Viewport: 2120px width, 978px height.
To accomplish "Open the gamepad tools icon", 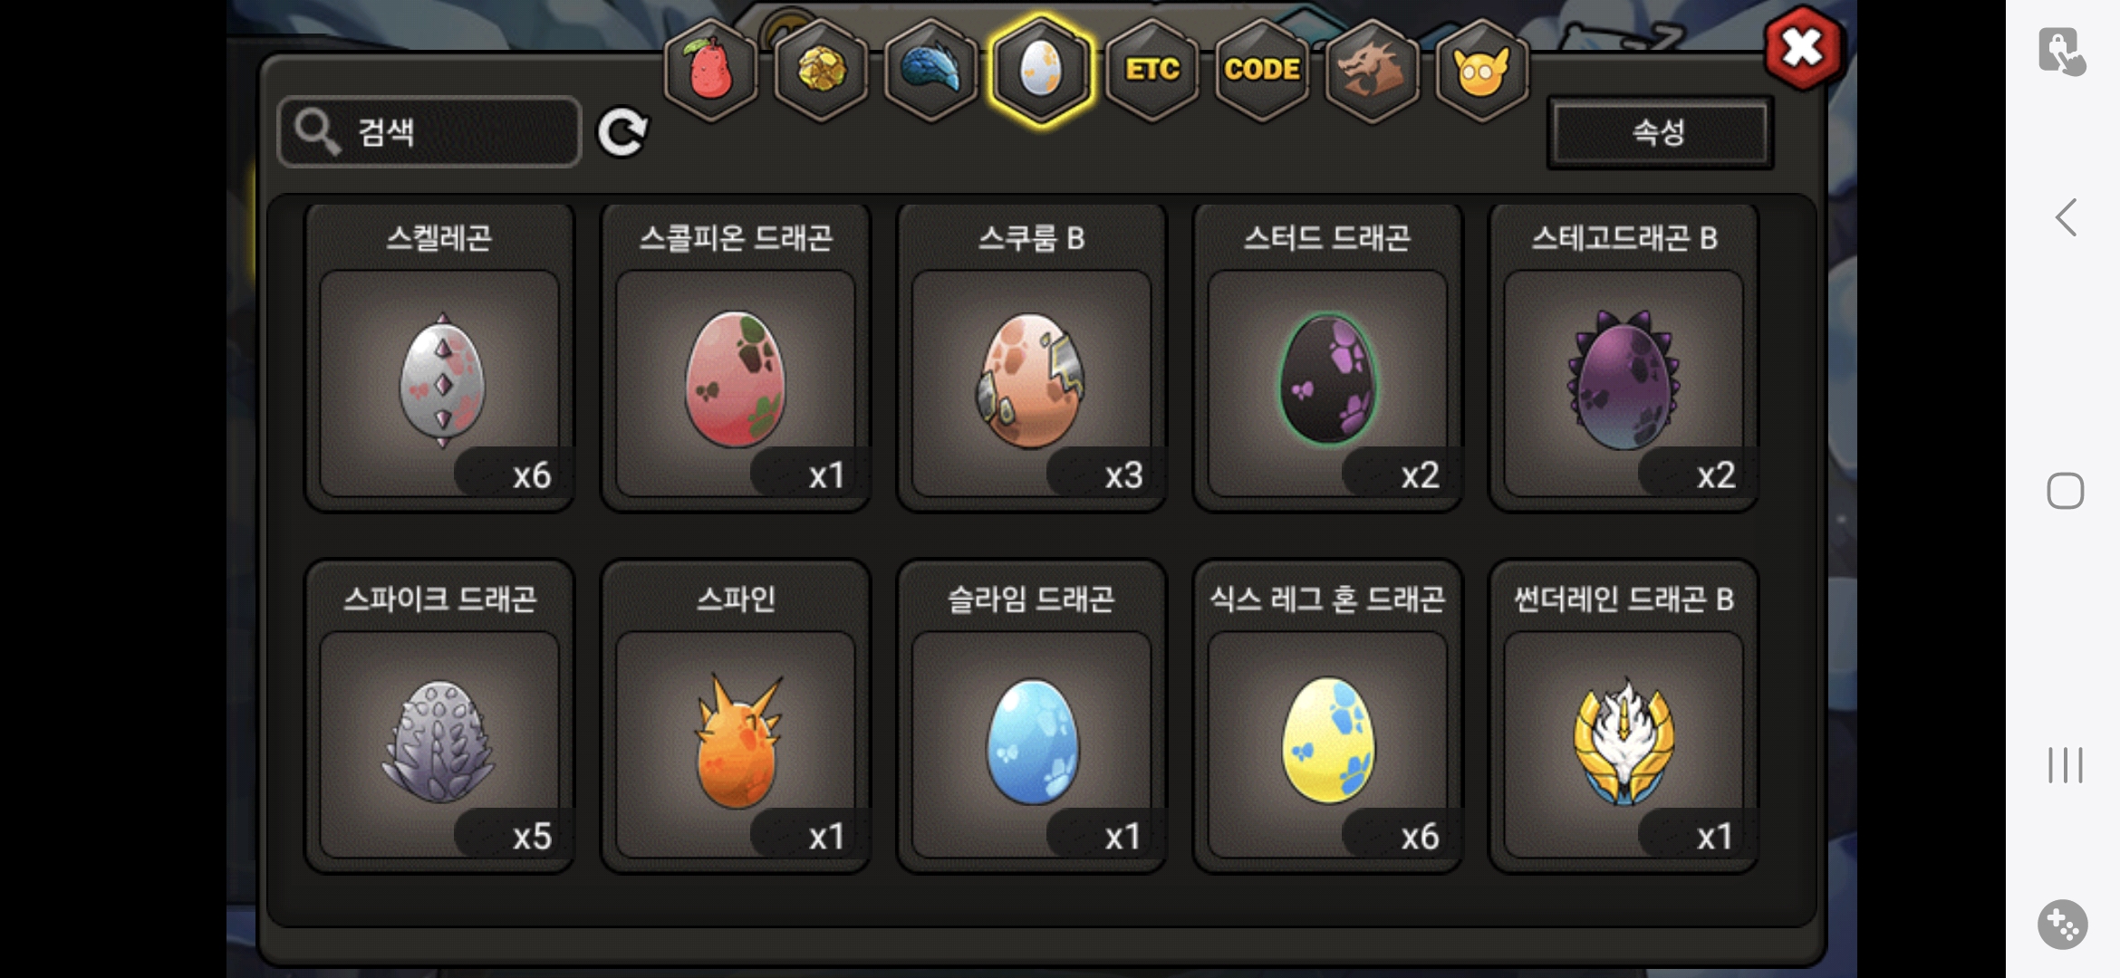I will click(x=2063, y=925).
